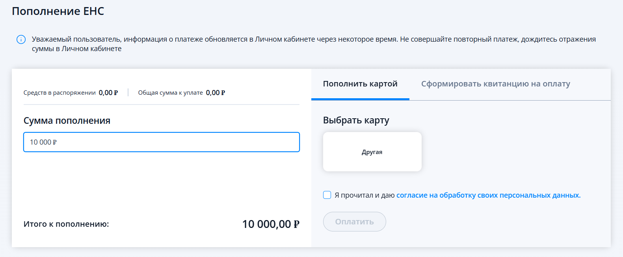Click the Общая сумма к уплате label
The width and height of the screenshot is (623, 257).
click(170, 93)
